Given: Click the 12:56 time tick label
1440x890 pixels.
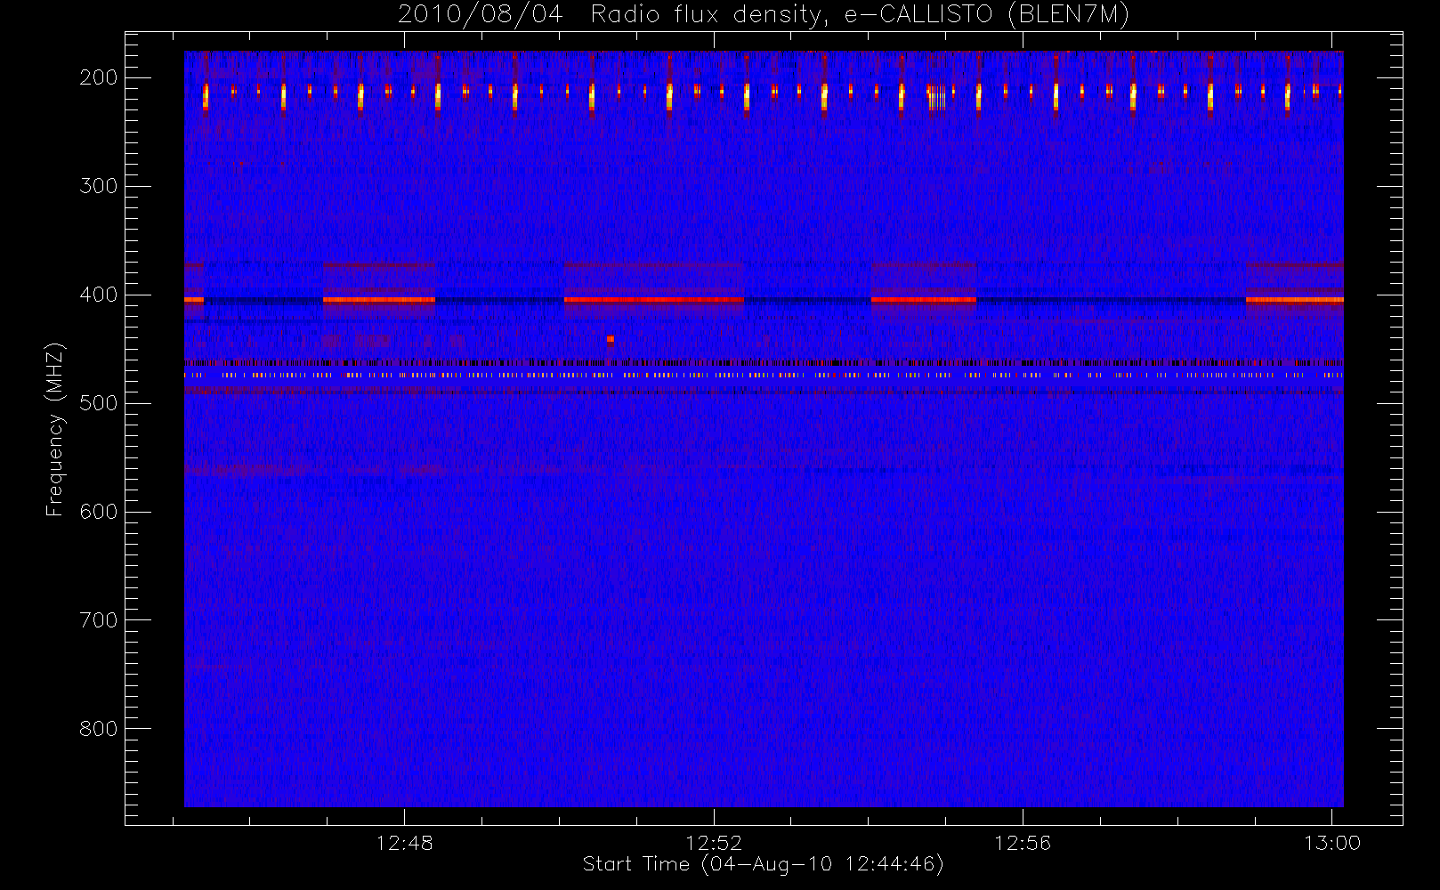Looking at the screenshot, I should pos(1023,843).
